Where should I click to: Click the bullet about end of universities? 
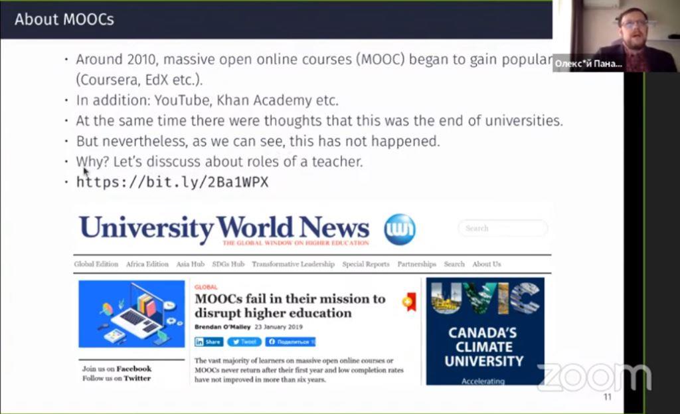319,121
